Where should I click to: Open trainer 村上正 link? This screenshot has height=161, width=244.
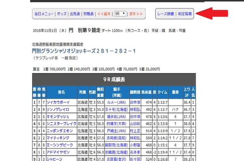(135, 131)
